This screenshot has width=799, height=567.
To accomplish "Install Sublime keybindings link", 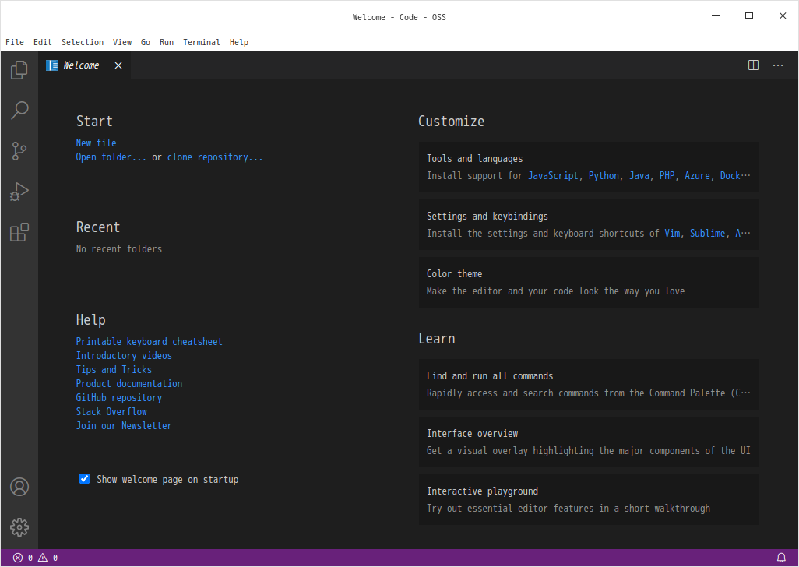I will coord(707,234).
